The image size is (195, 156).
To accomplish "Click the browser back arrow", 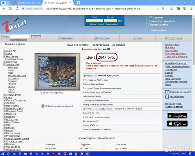I will tap(4, 9).
